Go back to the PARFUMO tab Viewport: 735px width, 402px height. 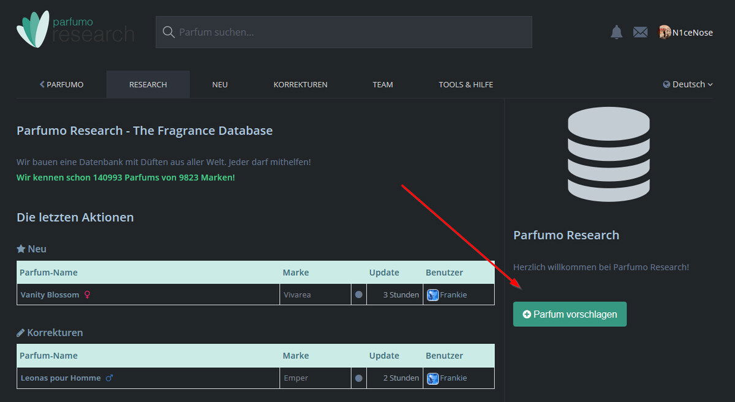[x=61, y=84]
